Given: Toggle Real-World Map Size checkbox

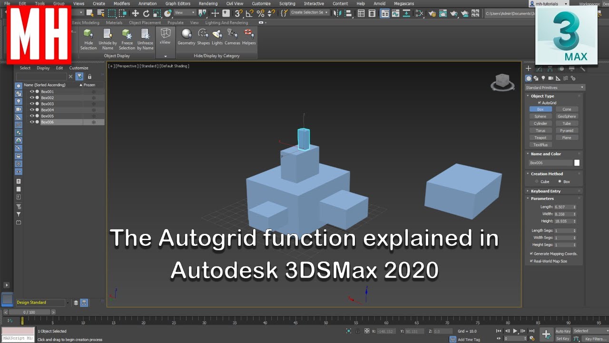Looking at the screenshot, I should pyautogui.click(x=531, y=261).
